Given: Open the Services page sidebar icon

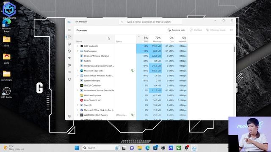Looking at the screenshot, I should [69, 79].
